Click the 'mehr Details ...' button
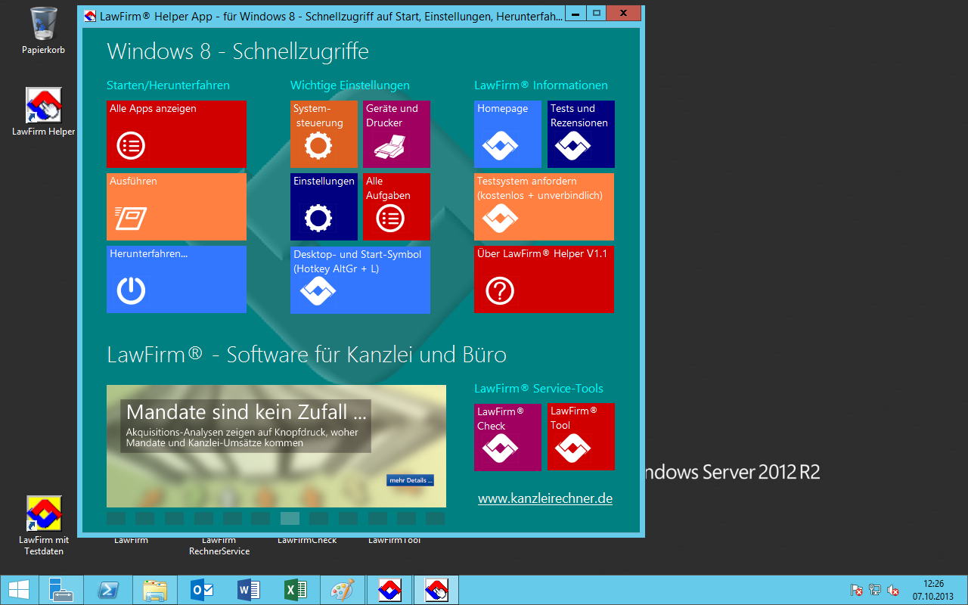The width and height of the screenshot is (968, 605). 411,480
